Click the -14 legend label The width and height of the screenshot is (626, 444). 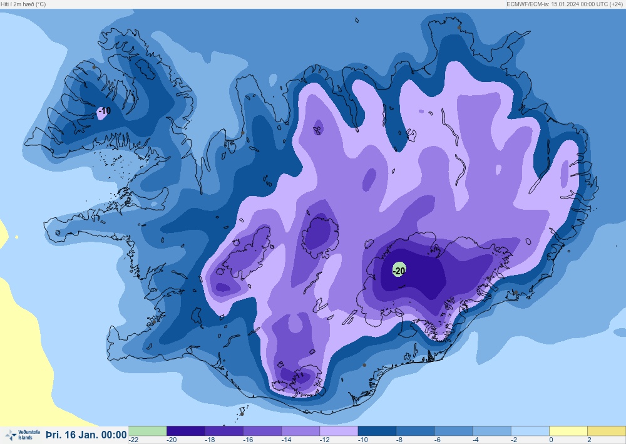pos(287,440)
